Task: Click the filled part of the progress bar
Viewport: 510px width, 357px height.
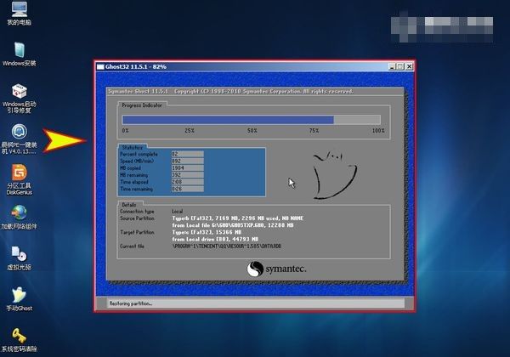Action: pos(228,120)
